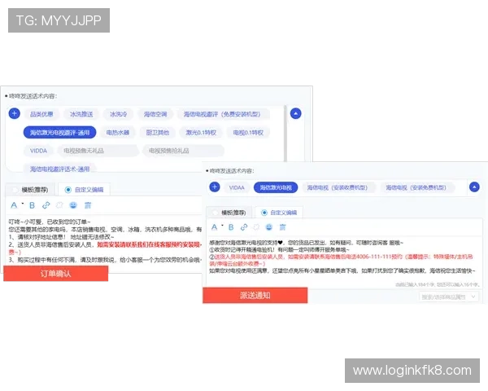Select 模板(推荐) radio in 订单确认 panel
Image resolution: width=488 pixels, height=391 pixels.
(x=15, y=190)
